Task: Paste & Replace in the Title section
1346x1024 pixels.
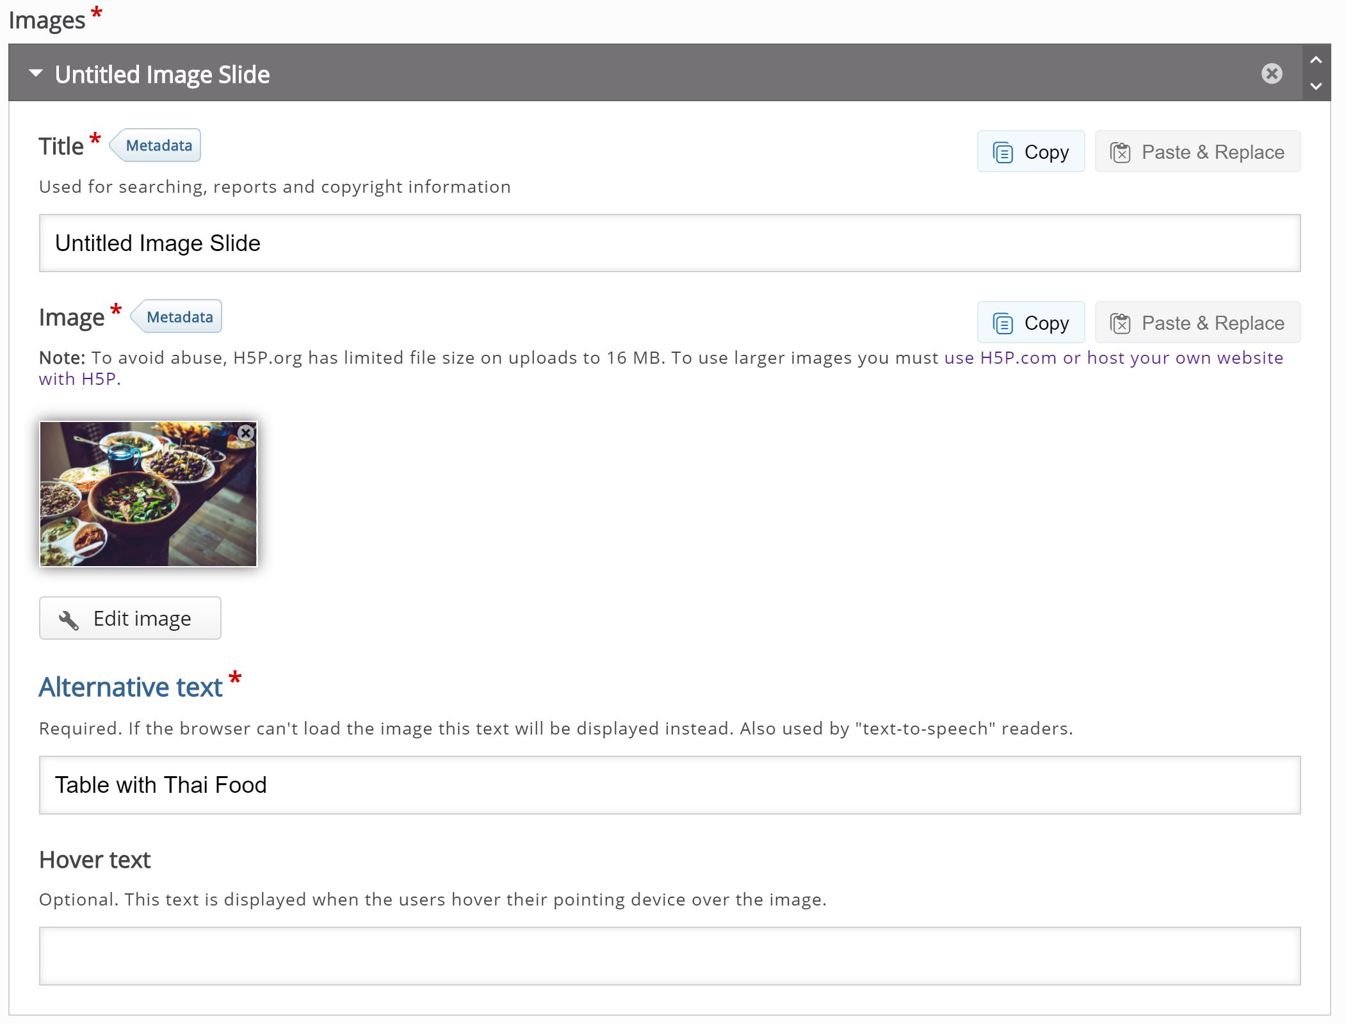Action: click(1197, 152)
